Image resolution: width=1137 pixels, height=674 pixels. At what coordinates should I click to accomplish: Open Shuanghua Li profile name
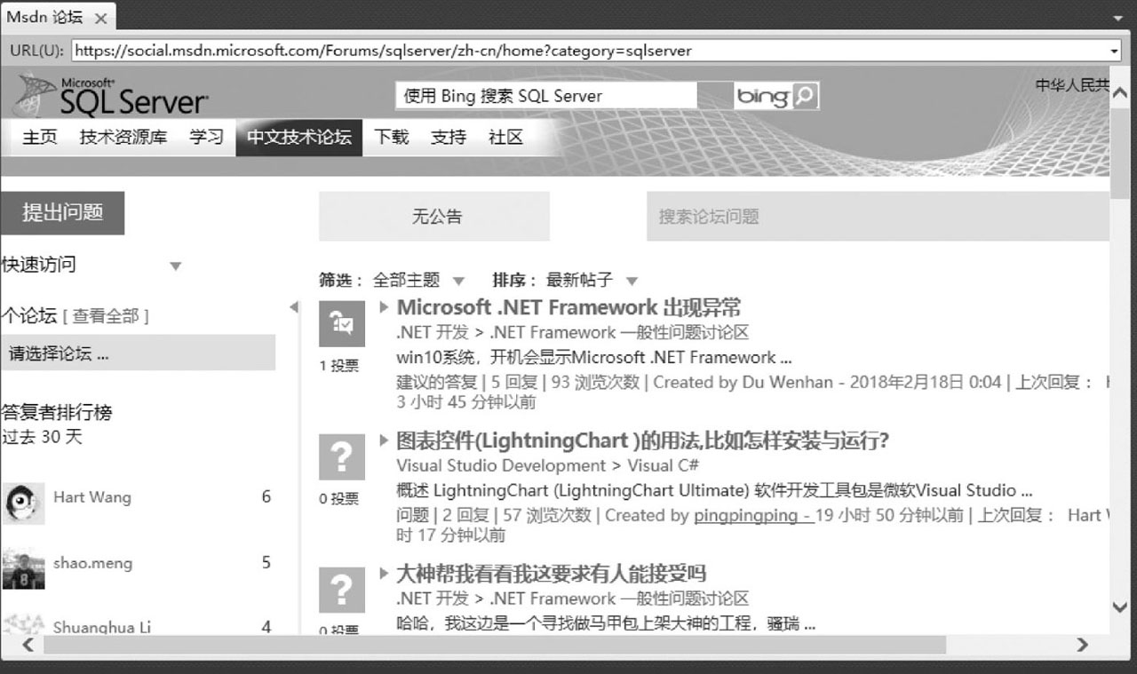pos(102,627)
